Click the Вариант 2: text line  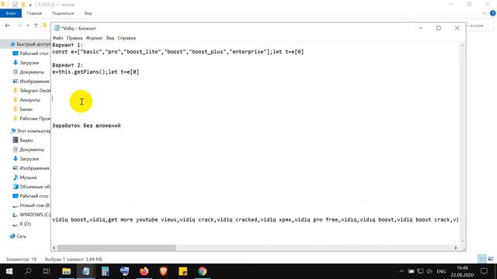pyautogui.click(x=68, y=65)
